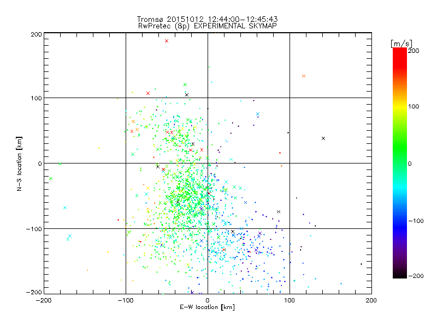Click the black diamond point near lower-right edge
This screenshot has height=327, width=437.
point(361,264)
